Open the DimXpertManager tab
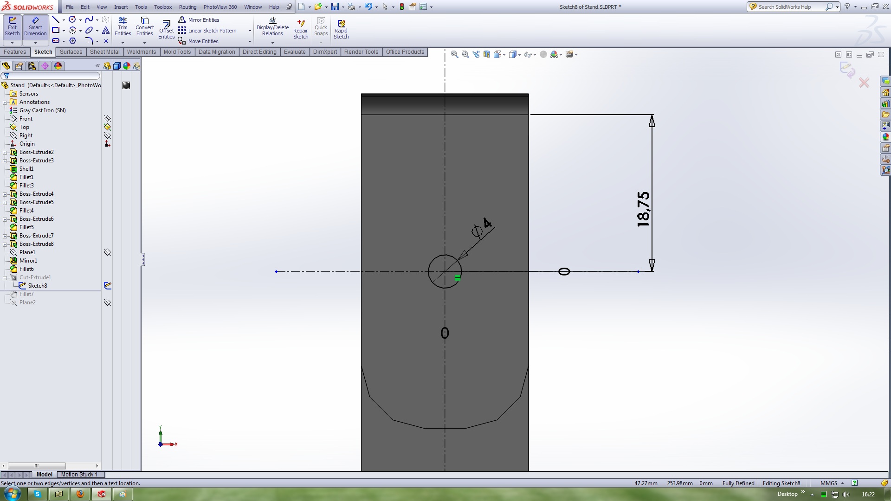 click(45, 66)
